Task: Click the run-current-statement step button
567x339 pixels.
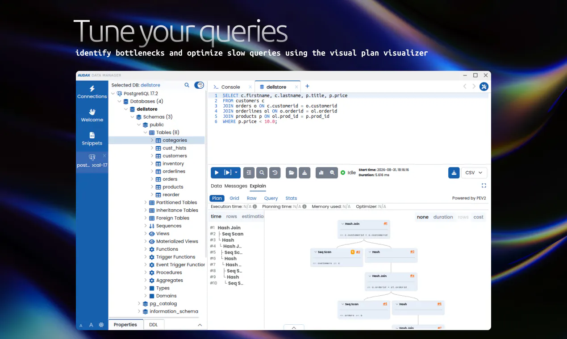Action: point(228,173)
